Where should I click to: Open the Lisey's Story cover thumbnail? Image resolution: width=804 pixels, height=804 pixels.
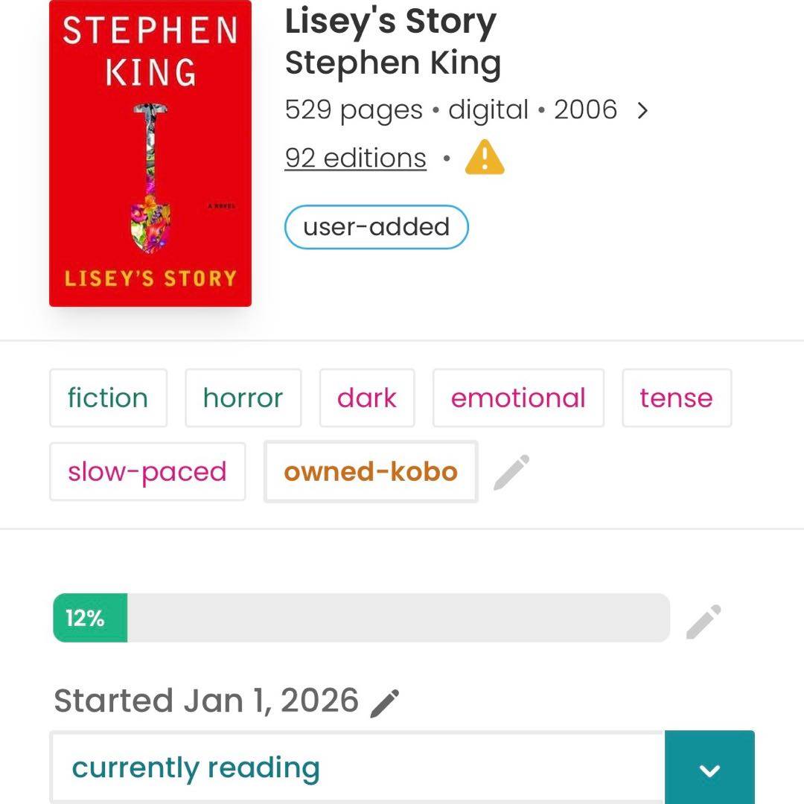[150, 153]
